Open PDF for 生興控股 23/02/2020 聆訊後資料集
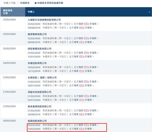The height and width of the screenshot is (132, 152). click(x=86, y=82)
